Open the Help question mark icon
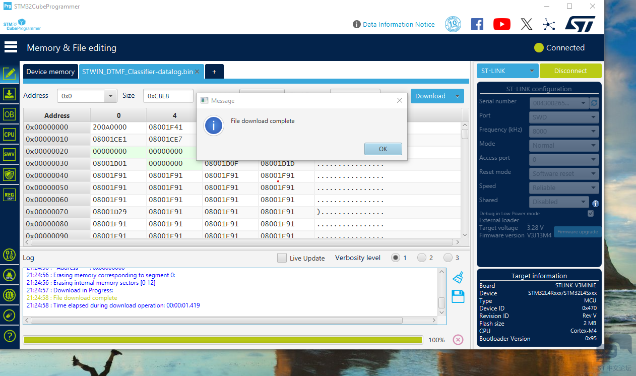 pyautogui.click(x=10, y=336)
